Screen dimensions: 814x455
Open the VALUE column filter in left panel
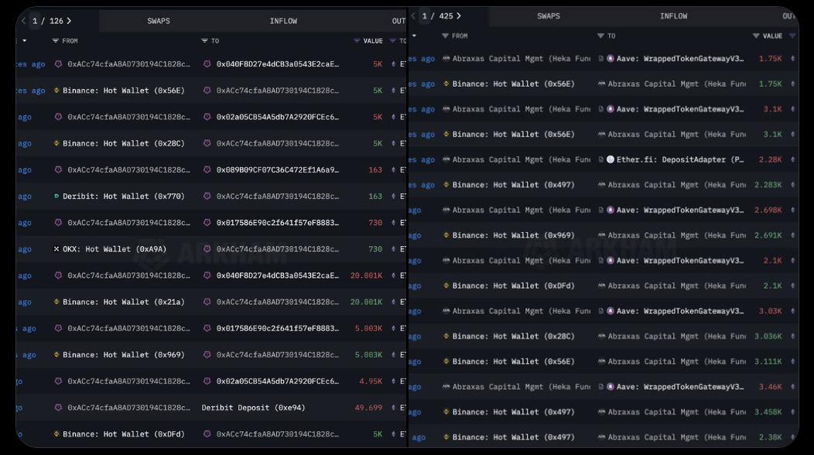click(357, 40)
